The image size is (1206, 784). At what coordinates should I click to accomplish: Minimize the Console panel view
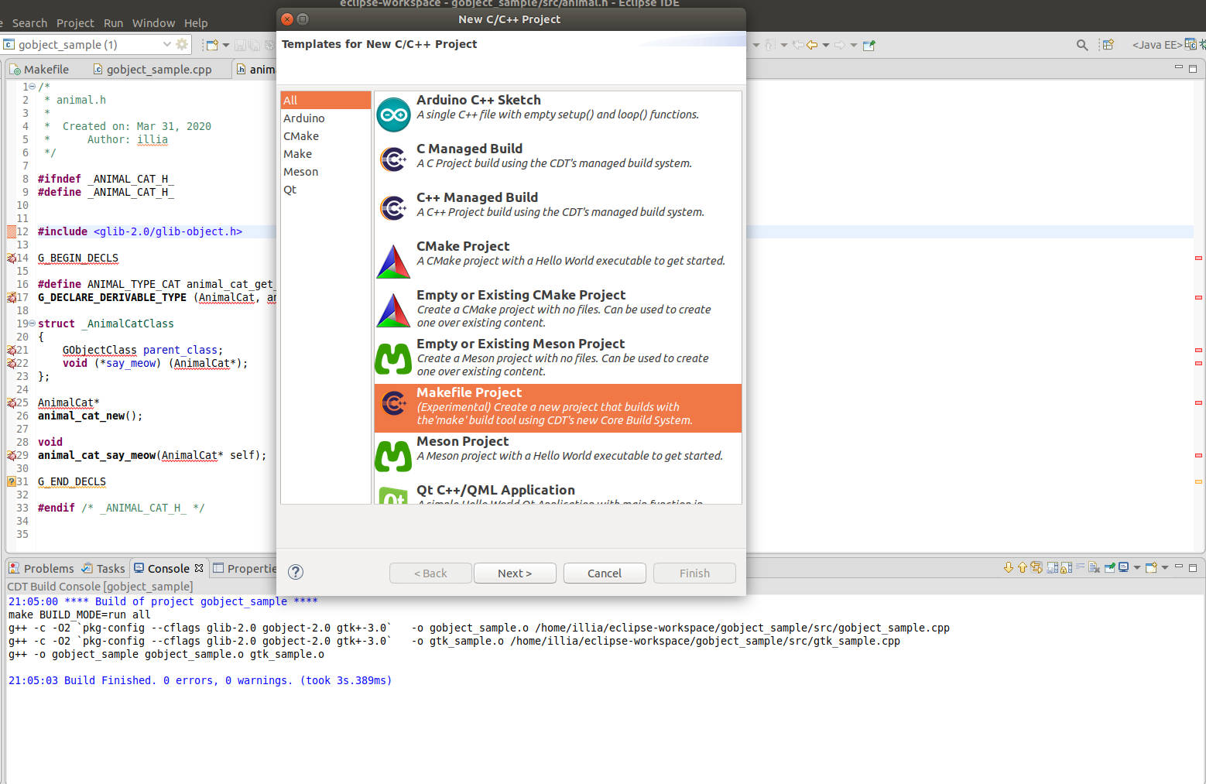tap(1179, 567)
